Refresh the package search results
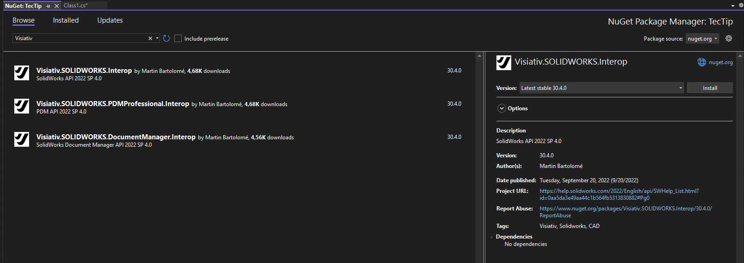Viewport: 744px width, 263px height. (x=167, y=38)
